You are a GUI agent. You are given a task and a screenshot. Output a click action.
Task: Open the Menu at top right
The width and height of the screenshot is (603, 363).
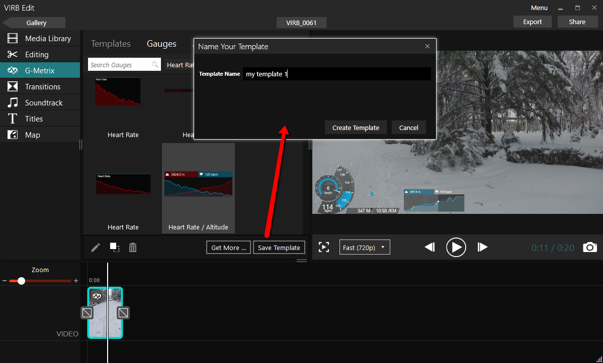pyautogui.click(x=539, y=8)
